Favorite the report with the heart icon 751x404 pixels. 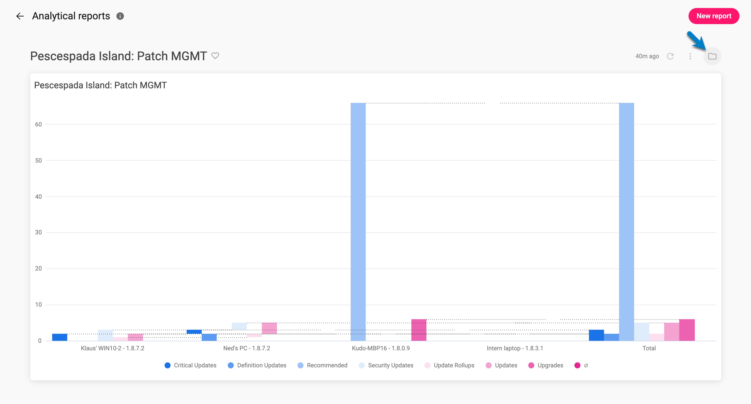(215, 55)
